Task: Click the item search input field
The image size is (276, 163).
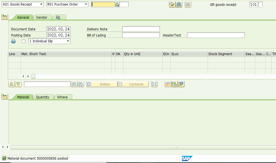Action: click(x=47, y=84)
